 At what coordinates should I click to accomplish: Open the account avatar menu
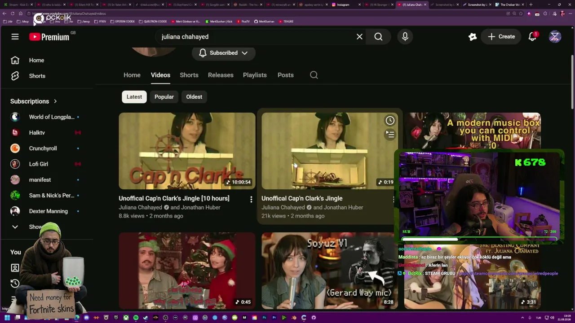click(555, 37)
